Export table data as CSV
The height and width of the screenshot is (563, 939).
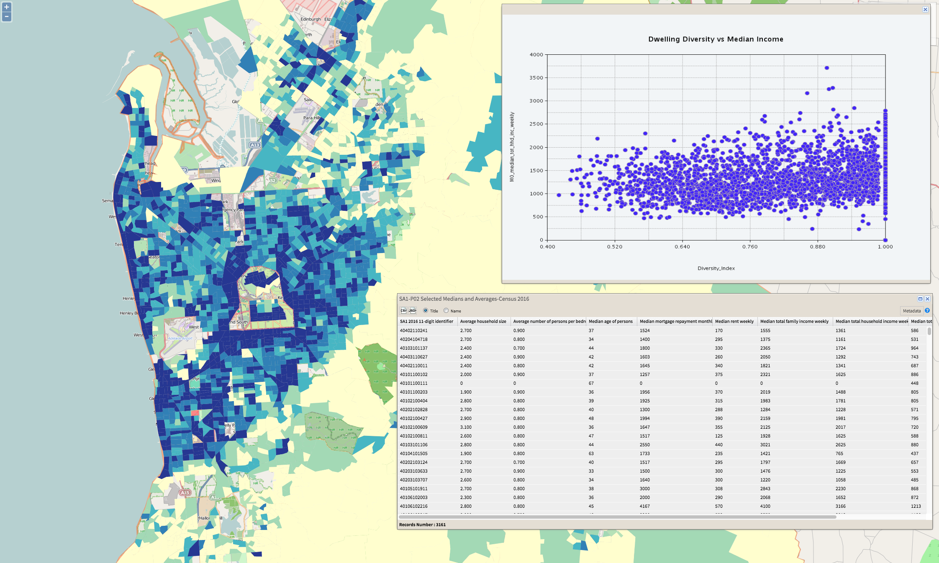(x=403, y=310)
